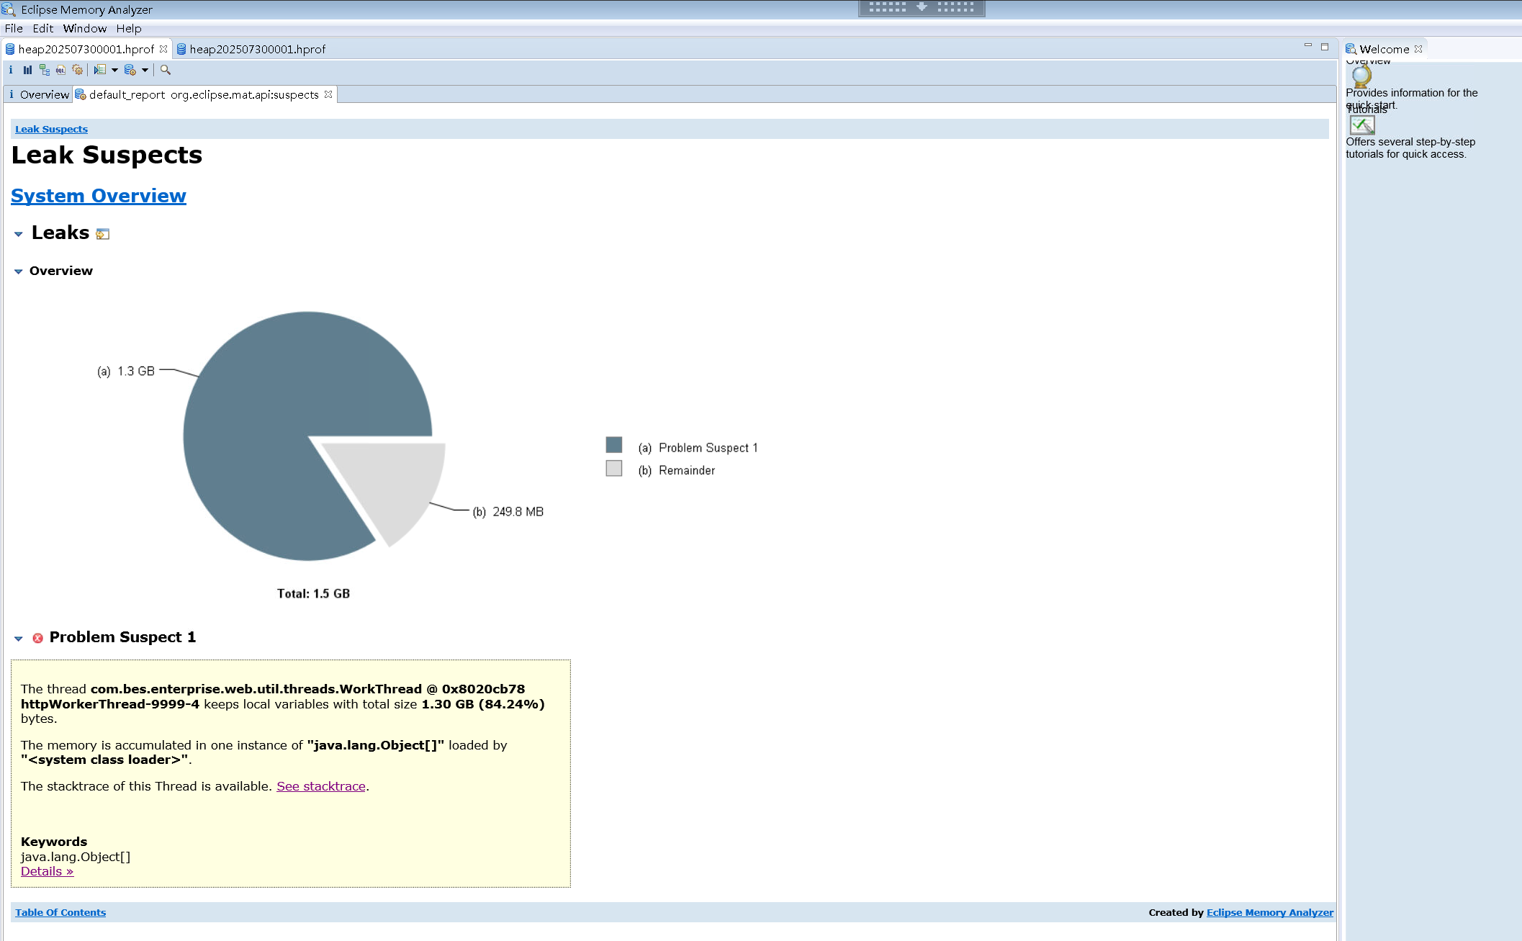Open the Edit menu
This screenshot has width=1522, height=941.
pos(43,28)
